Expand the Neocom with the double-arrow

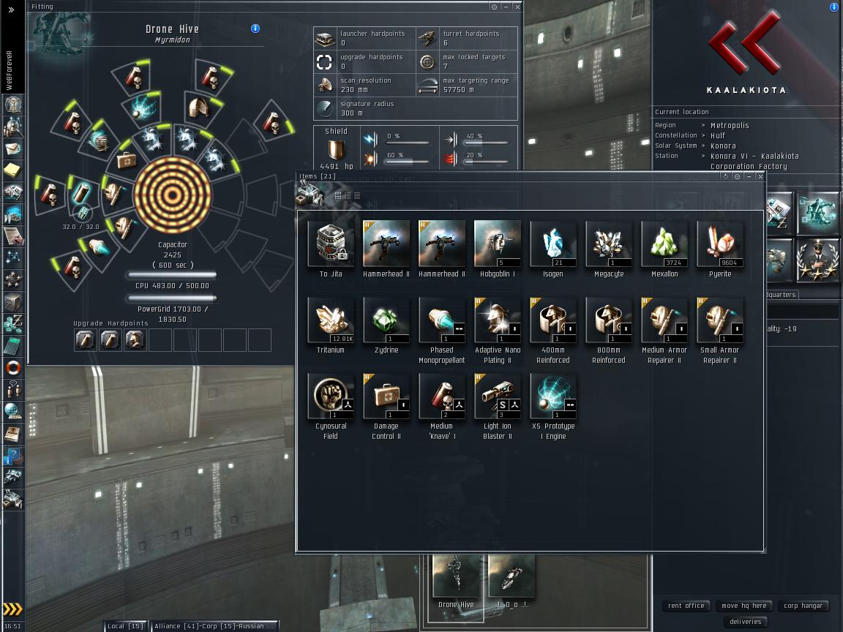coord(12,10)
